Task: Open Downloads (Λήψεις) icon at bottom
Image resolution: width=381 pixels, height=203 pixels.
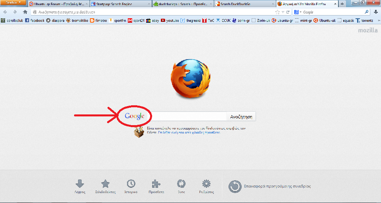Action: tap(80, 184)
